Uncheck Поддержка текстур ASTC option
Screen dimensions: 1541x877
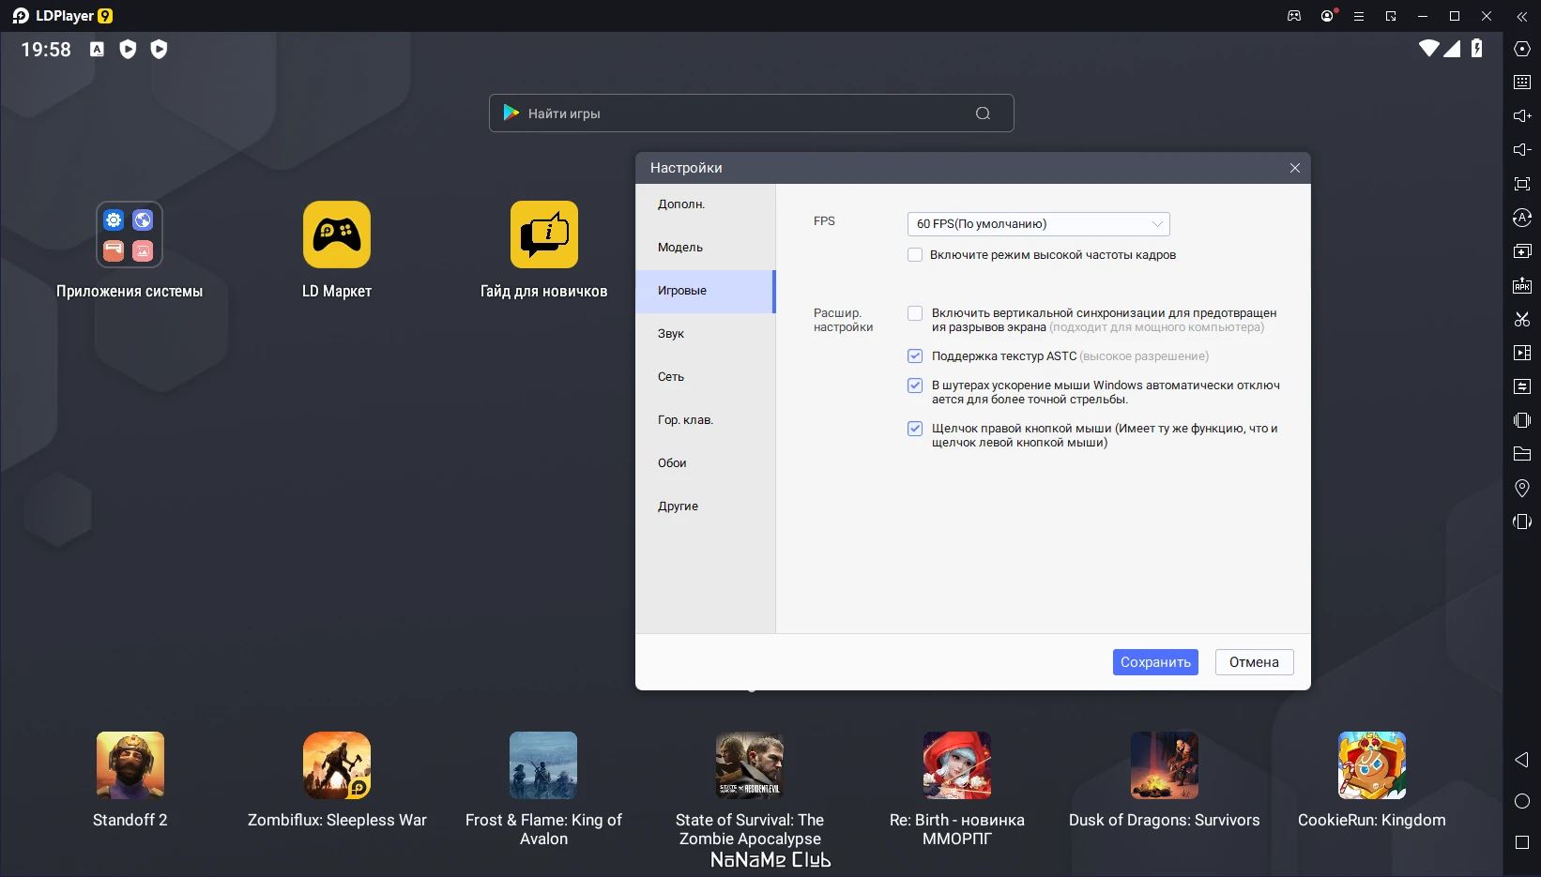pos(915,356)
